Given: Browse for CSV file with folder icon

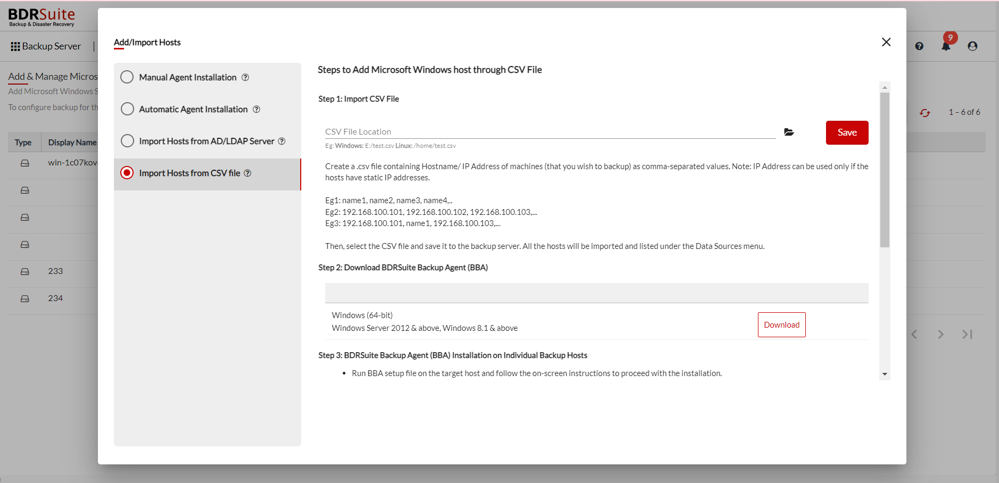Looking at the screenshot, I should [x=789, y=132].
